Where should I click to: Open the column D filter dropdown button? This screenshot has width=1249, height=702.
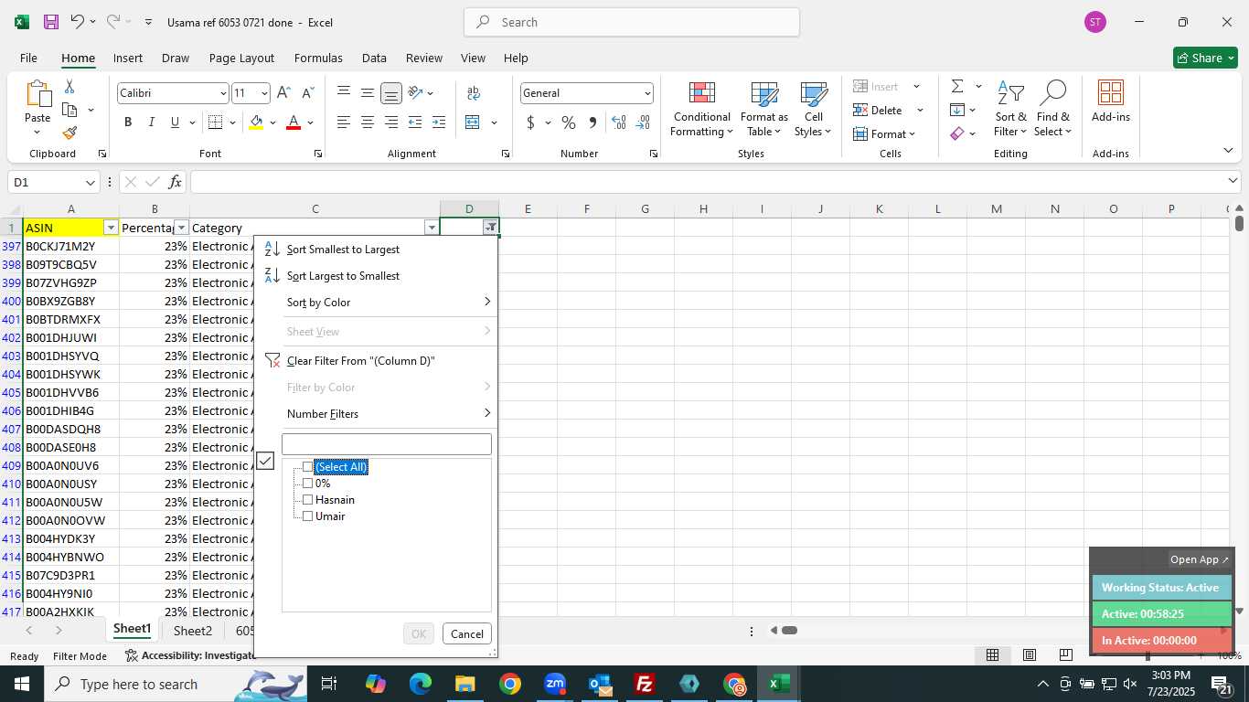(491, 228)
